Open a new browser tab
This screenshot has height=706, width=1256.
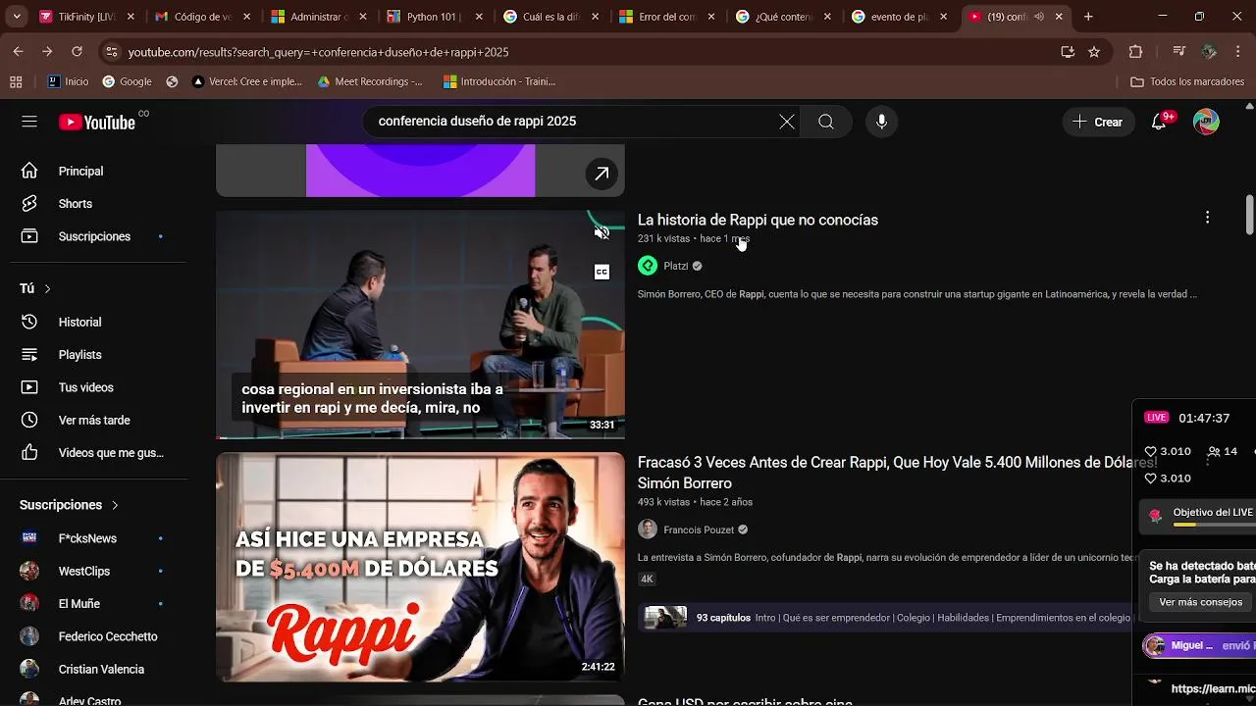[1088, 17]
